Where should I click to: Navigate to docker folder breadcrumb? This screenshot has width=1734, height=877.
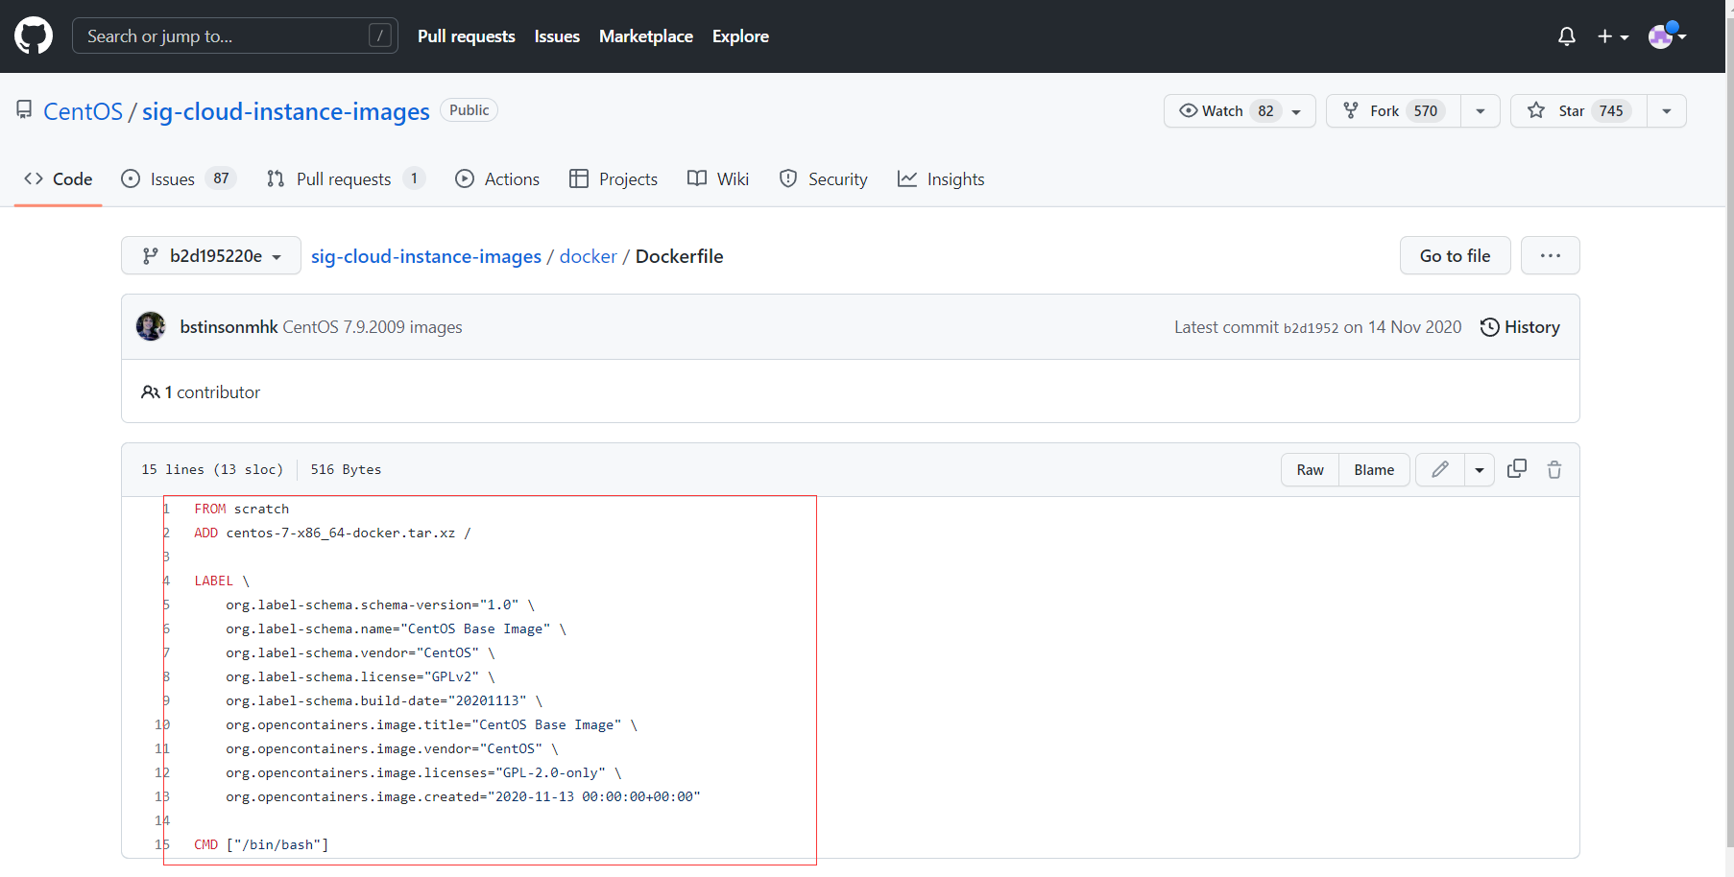click(589, 256)
